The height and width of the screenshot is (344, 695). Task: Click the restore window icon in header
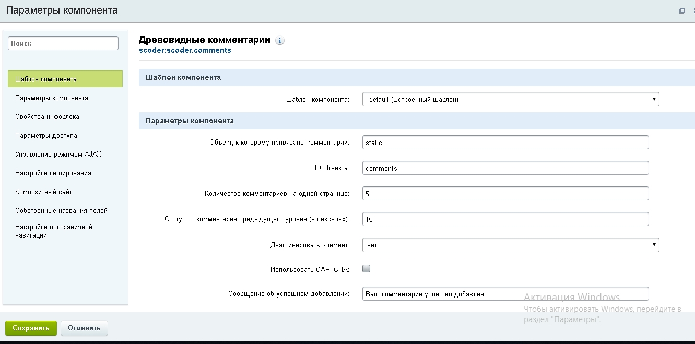coord(681,11)
